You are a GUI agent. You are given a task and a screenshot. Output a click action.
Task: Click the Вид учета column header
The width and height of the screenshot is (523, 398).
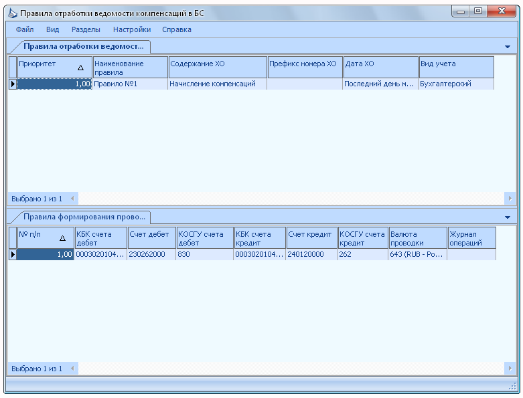coord(456,68)
